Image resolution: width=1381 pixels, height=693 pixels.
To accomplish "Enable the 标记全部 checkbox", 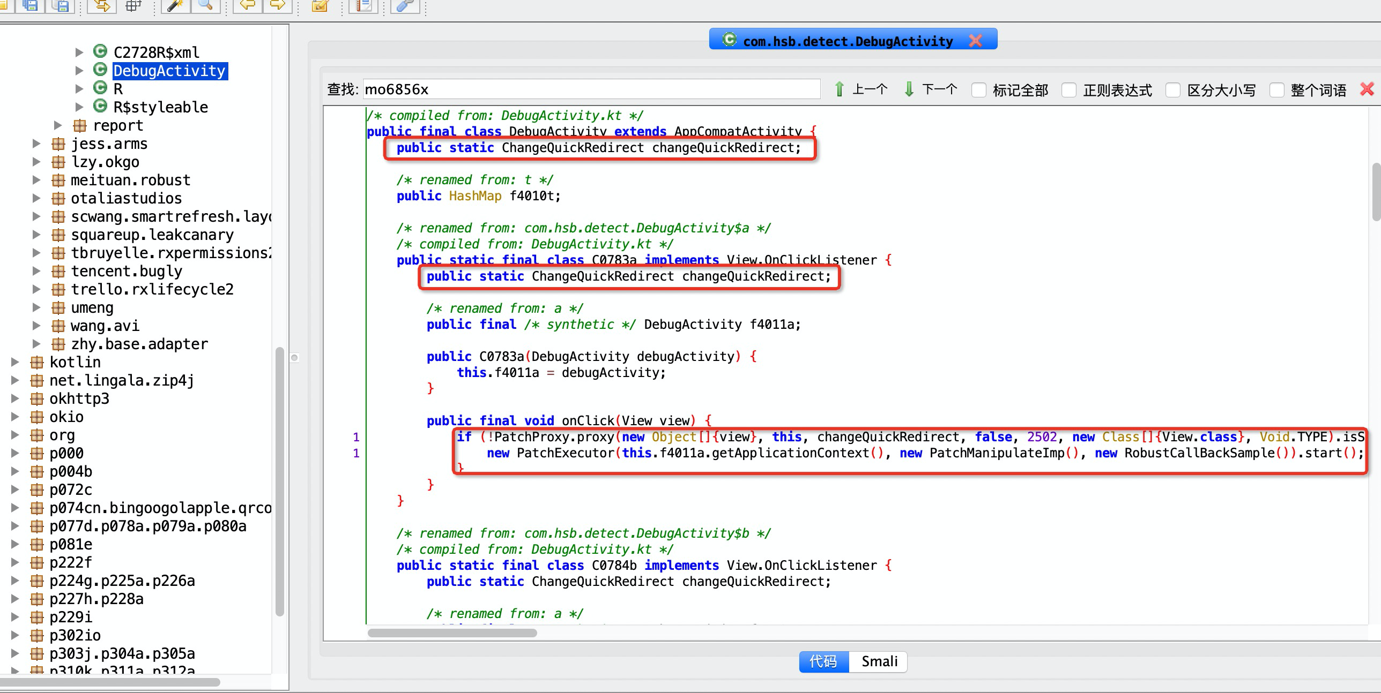I will click(x=979, y=90).
